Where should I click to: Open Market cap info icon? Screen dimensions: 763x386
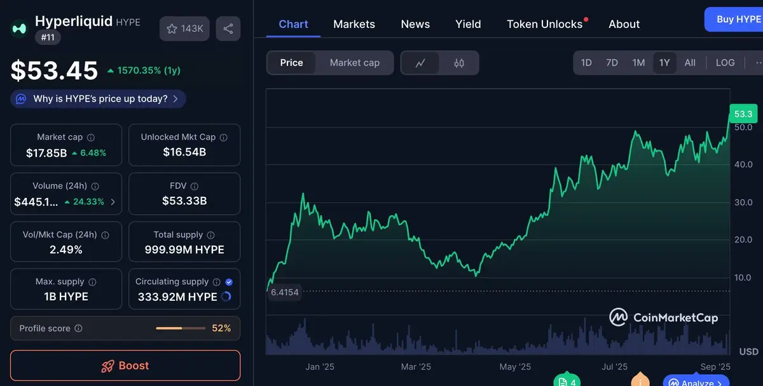(x=91, y=137)
